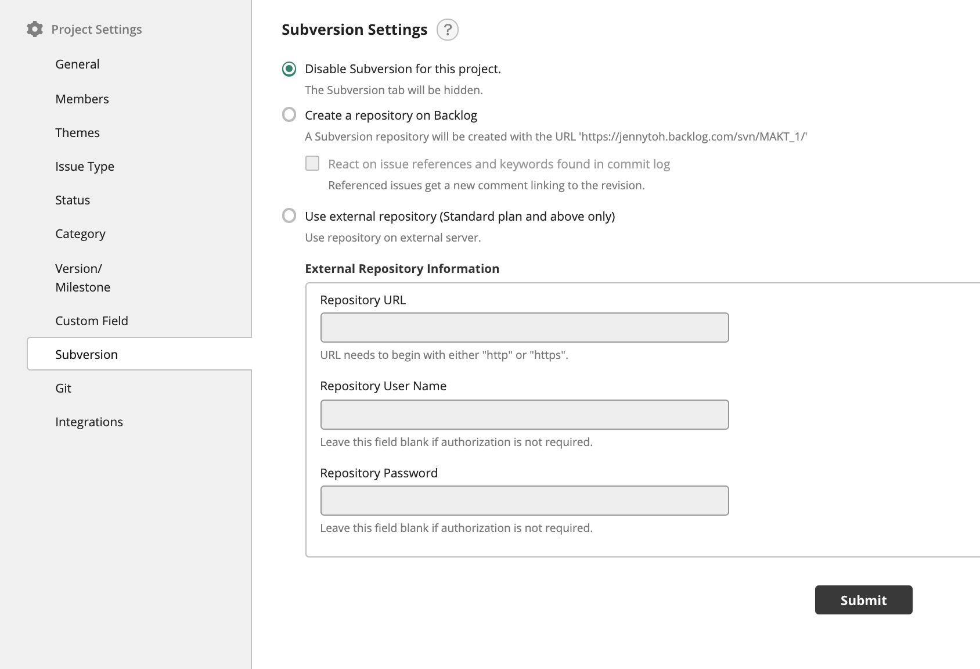Toggle React on issue references checkbox

(x=312, y=163)
